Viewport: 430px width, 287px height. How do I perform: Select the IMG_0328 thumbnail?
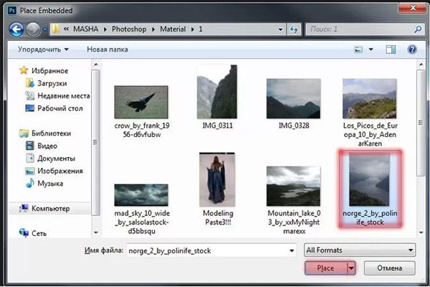click(293, 98)
